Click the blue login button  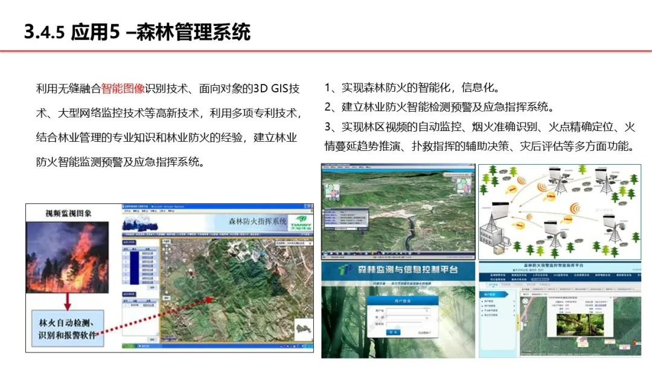pyautogui.click(x=394, y=332)
